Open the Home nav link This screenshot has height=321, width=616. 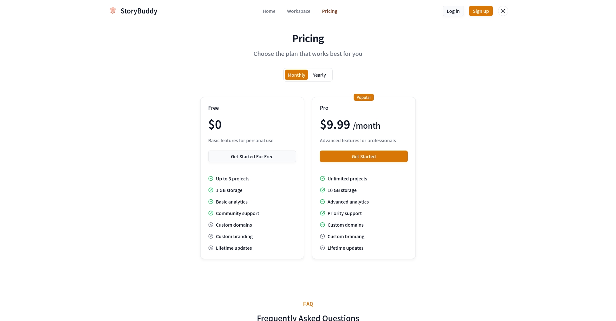tap(269, 11)
